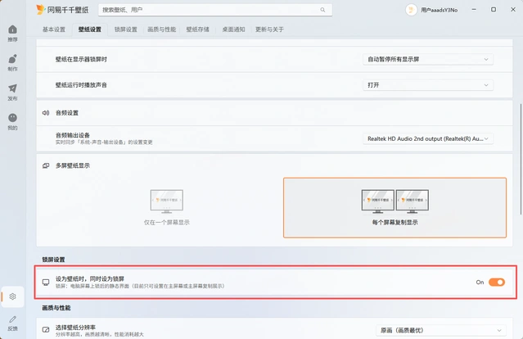The image size is (523, 339).
Task: Expand the 原画(画质最优) resolution dropdown
Action: click(435, 330)
